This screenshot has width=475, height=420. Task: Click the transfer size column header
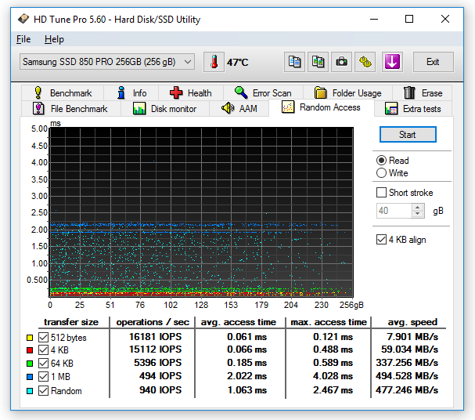coord(71,322)
